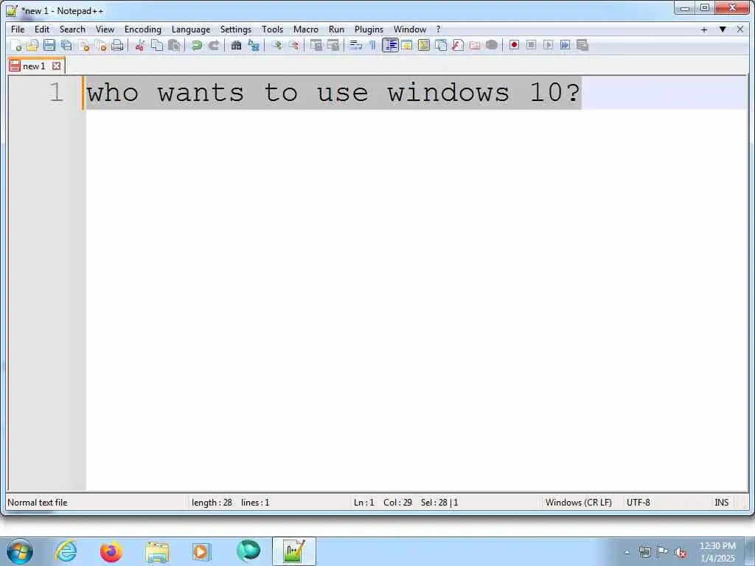This screenshot has height=566, width=755.
Task: Click the Copy toolbar icon
Action: pyautogui.click(x=157, y=45)
